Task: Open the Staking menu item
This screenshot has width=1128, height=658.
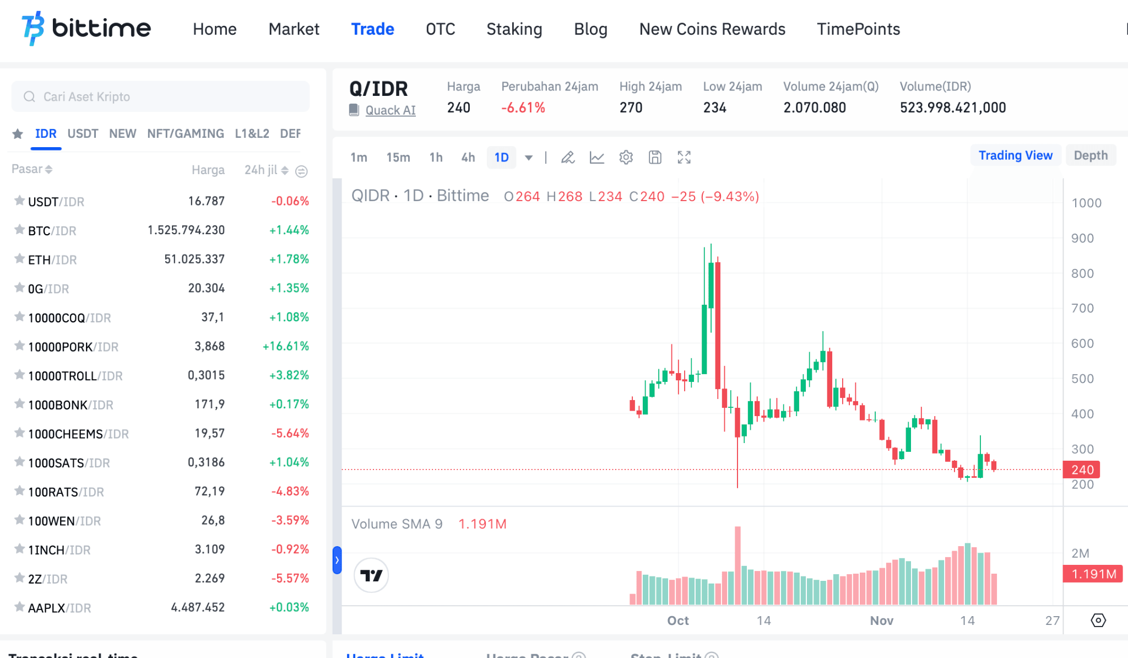Action: [514, 29]
